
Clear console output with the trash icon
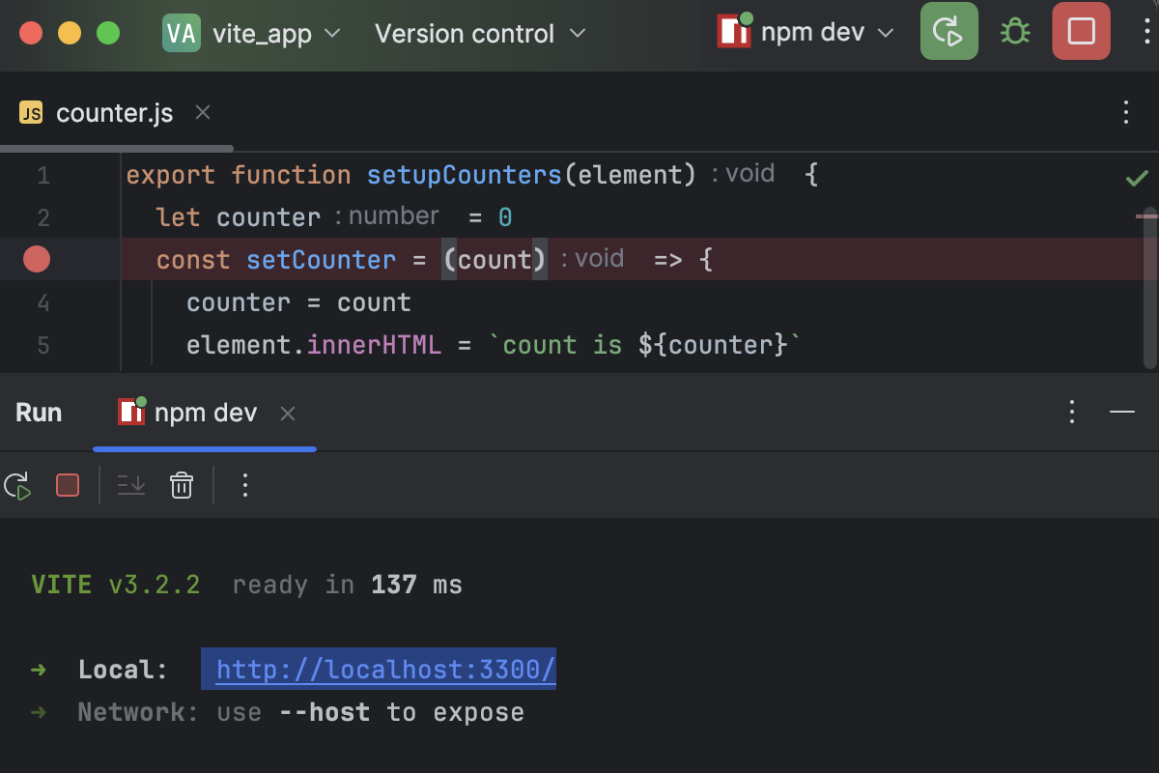click(x=181, y=485)
